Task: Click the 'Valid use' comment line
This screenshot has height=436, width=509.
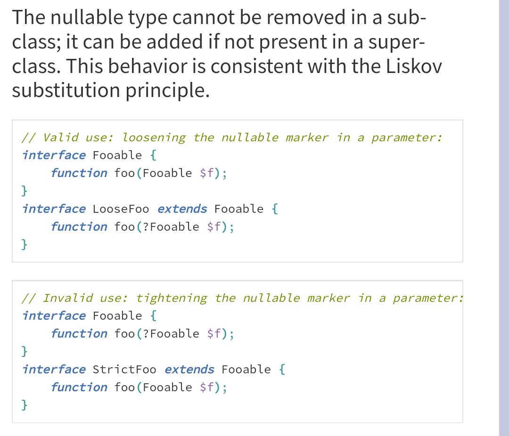Action: coord(232,137)
